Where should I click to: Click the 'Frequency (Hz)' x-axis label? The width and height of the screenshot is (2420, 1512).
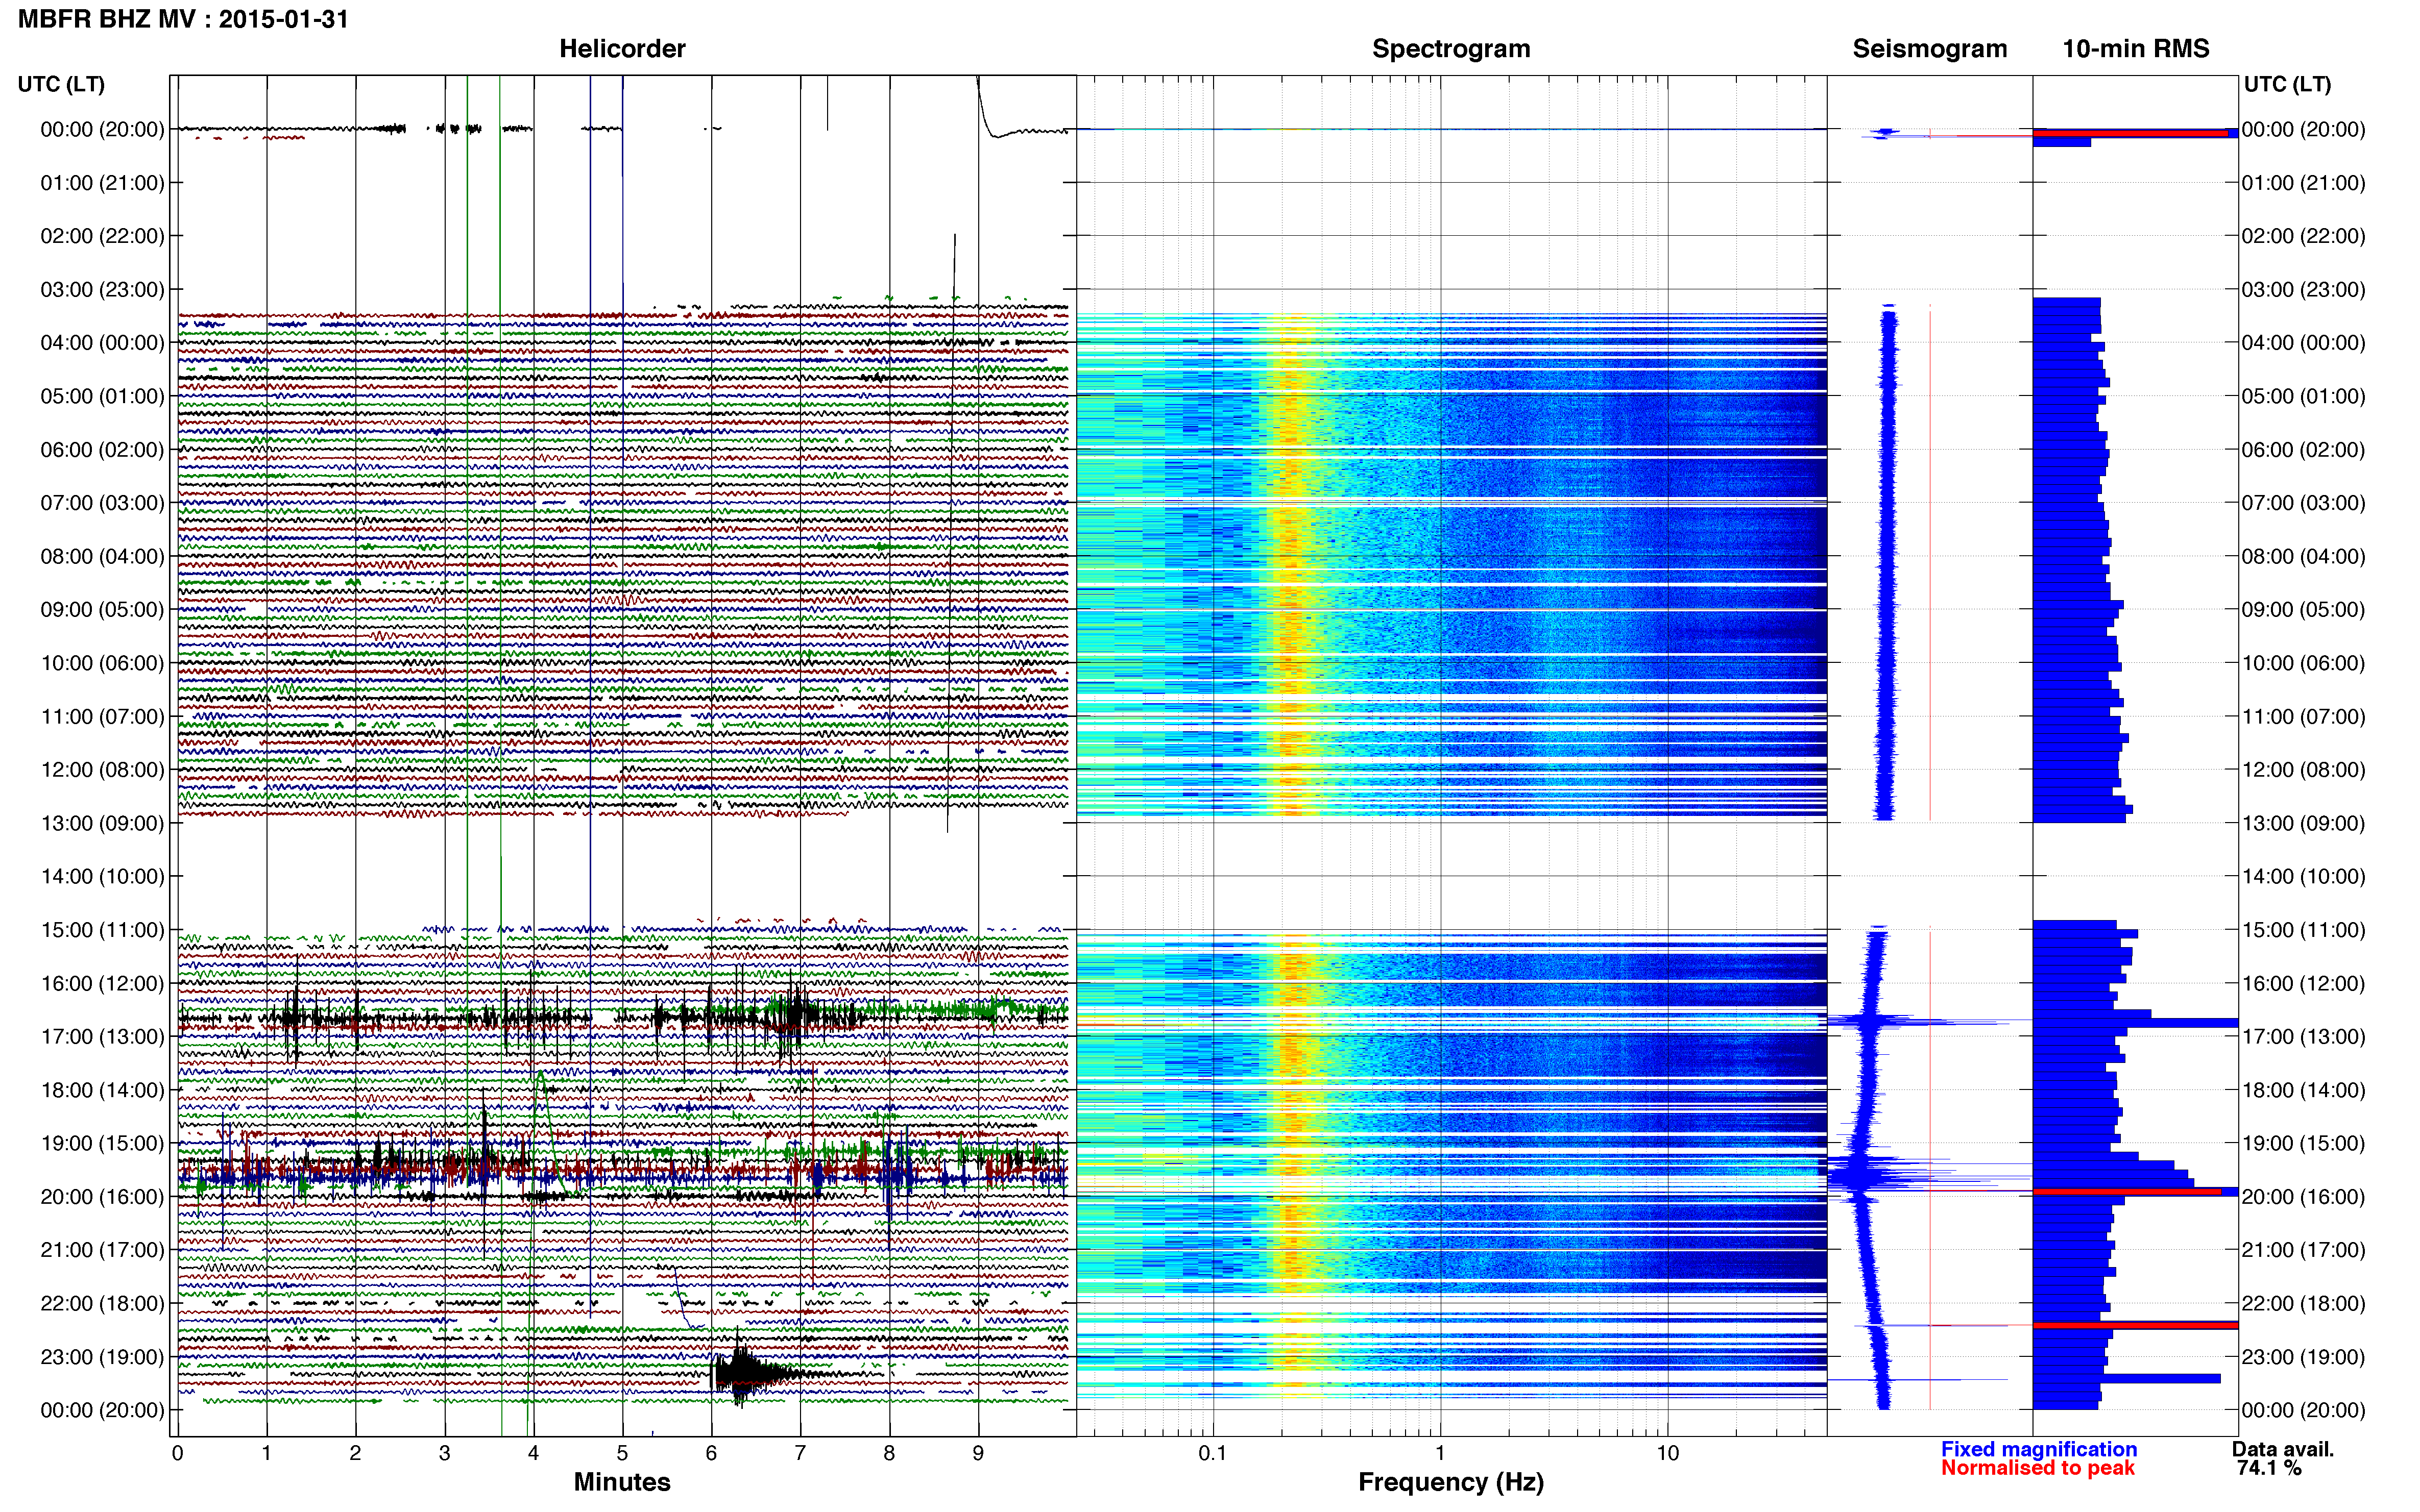(x=1450, y=1482)
